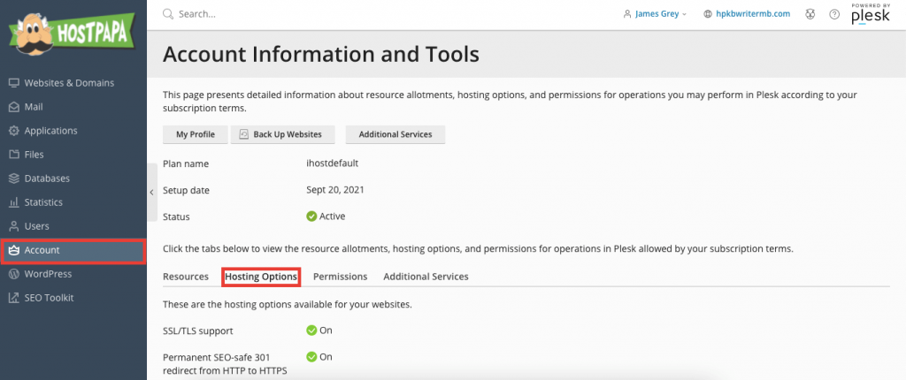Click the globe icon beside hpkbwritermb.com
This screenshot has width=906, height=380.
[708, 14]
